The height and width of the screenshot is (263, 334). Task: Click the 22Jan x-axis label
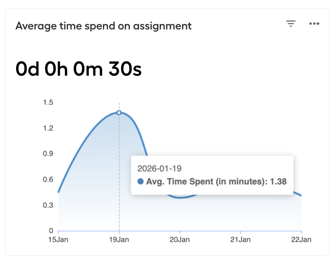(x=301, y=240)
